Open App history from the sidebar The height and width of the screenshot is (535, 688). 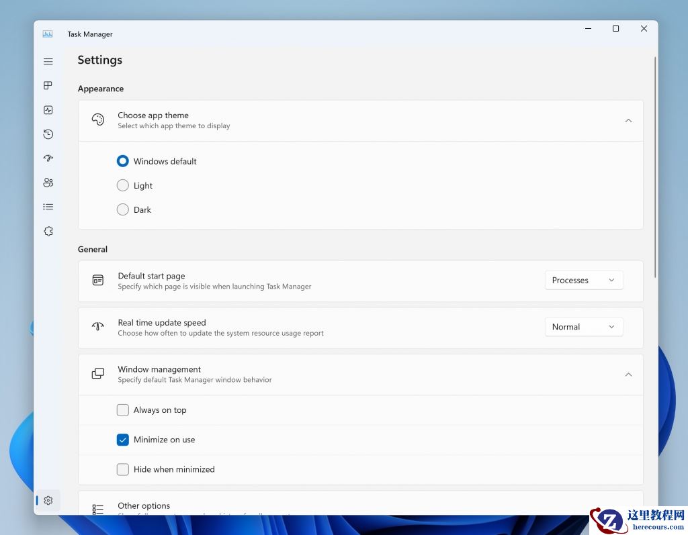[48, 134]
